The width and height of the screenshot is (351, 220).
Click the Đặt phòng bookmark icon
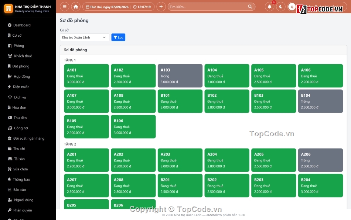pos(9,66)
